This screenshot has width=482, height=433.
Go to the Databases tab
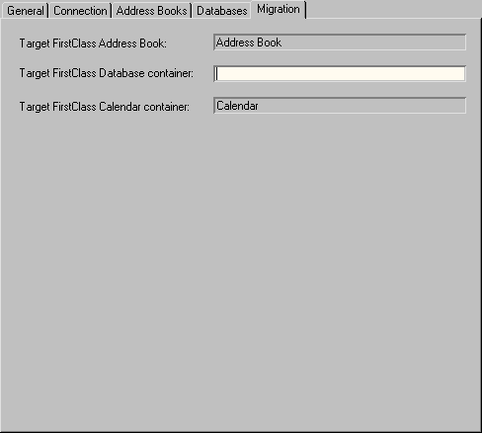click(221, 11)
